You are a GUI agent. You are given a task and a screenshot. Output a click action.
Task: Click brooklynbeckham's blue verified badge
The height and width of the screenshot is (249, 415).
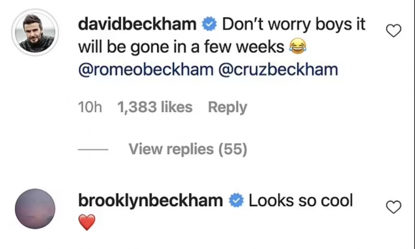pos(237,201)
